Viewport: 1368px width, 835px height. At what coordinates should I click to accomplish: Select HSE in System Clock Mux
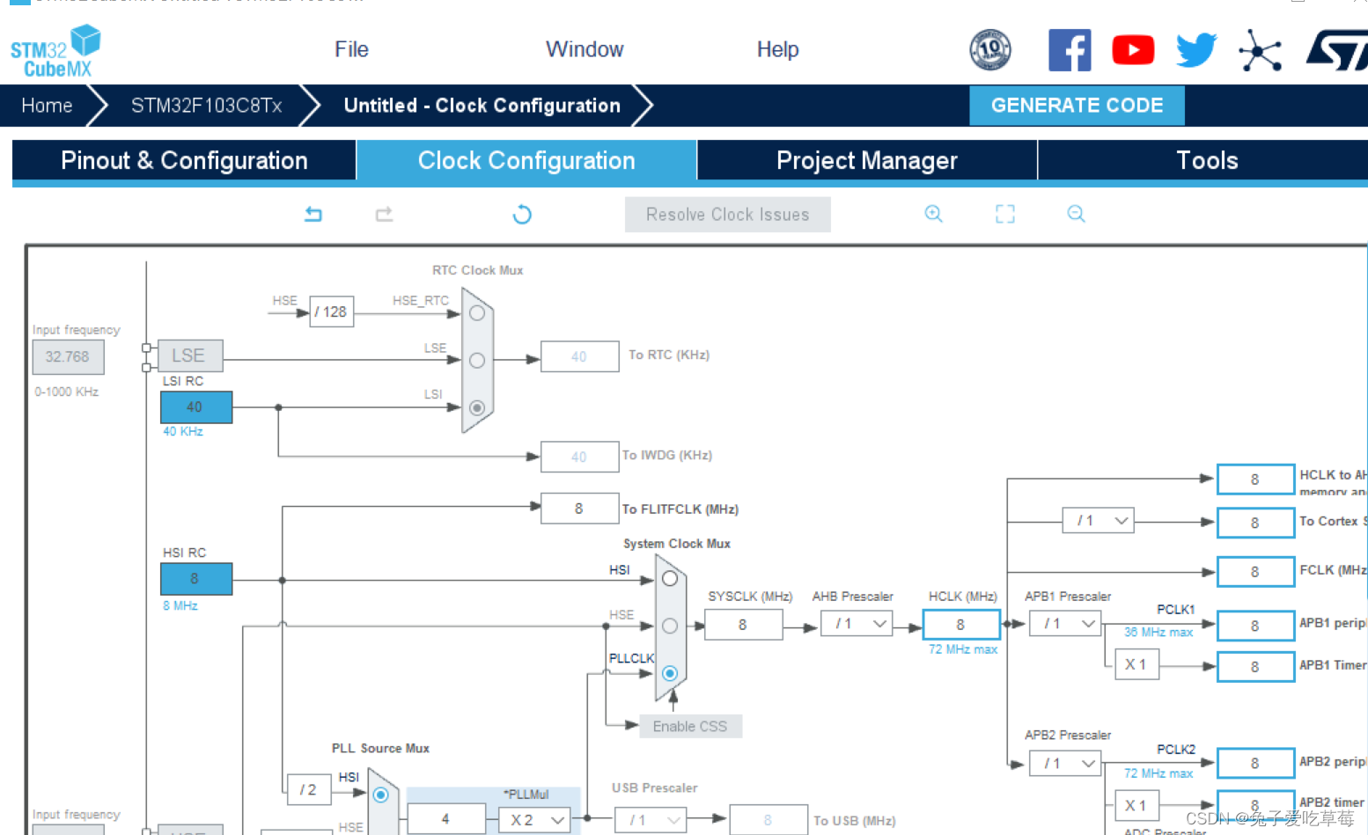[670, 626]
